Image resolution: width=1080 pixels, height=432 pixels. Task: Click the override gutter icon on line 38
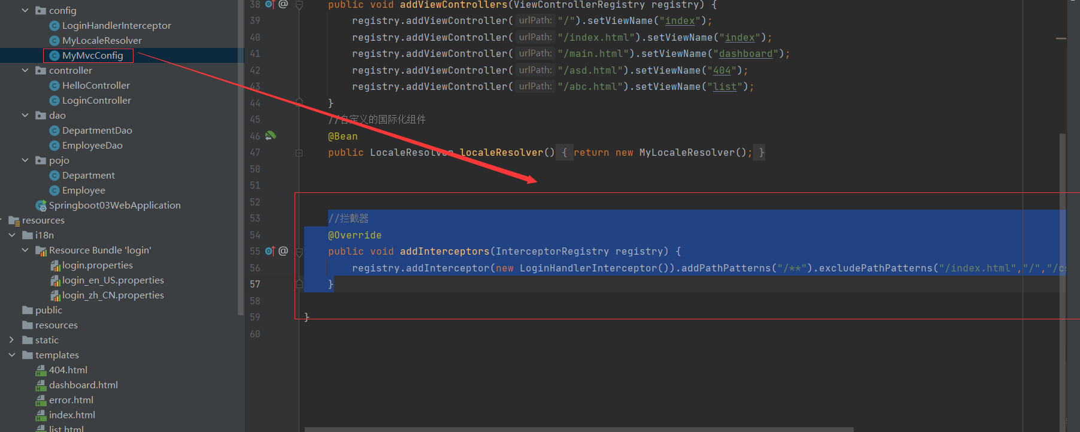tap(270, 5)
